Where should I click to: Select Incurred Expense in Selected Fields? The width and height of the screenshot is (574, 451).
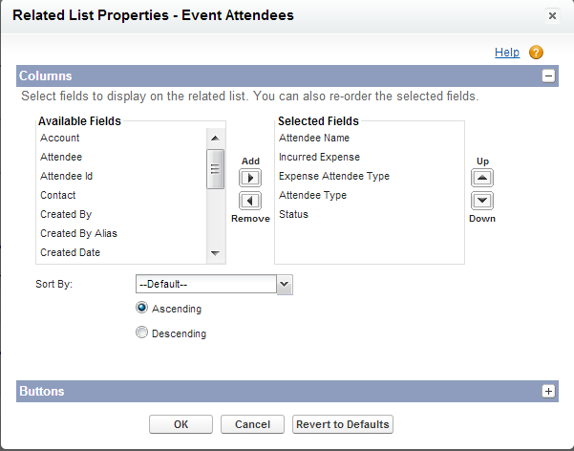[319, 157]
